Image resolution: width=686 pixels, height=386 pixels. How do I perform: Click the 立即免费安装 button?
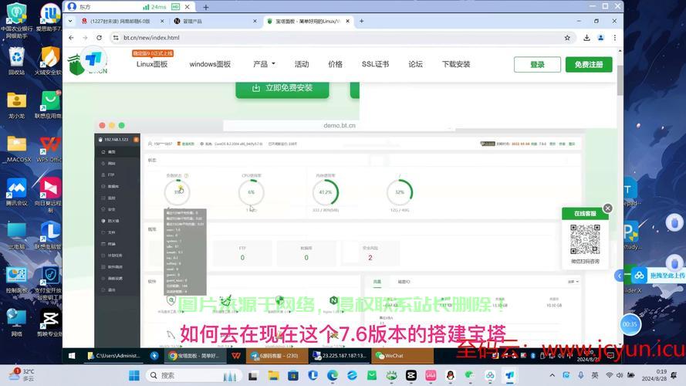[282, 89]
